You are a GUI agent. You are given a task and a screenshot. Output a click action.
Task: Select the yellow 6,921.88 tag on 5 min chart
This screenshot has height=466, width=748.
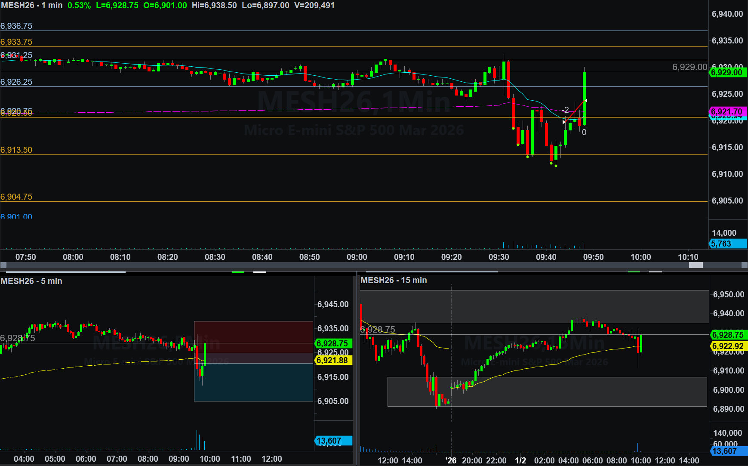333,360
